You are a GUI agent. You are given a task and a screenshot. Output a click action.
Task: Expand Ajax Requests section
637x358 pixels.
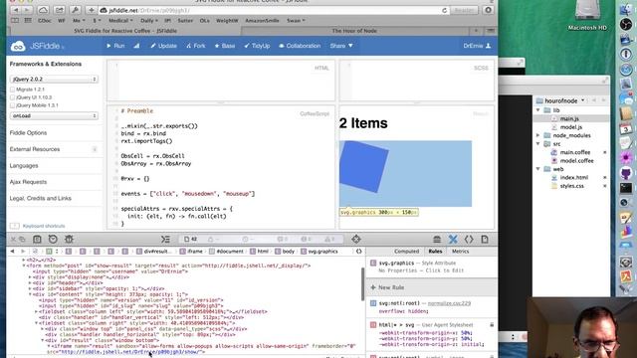pyautogui.click(x=28, y=182)
